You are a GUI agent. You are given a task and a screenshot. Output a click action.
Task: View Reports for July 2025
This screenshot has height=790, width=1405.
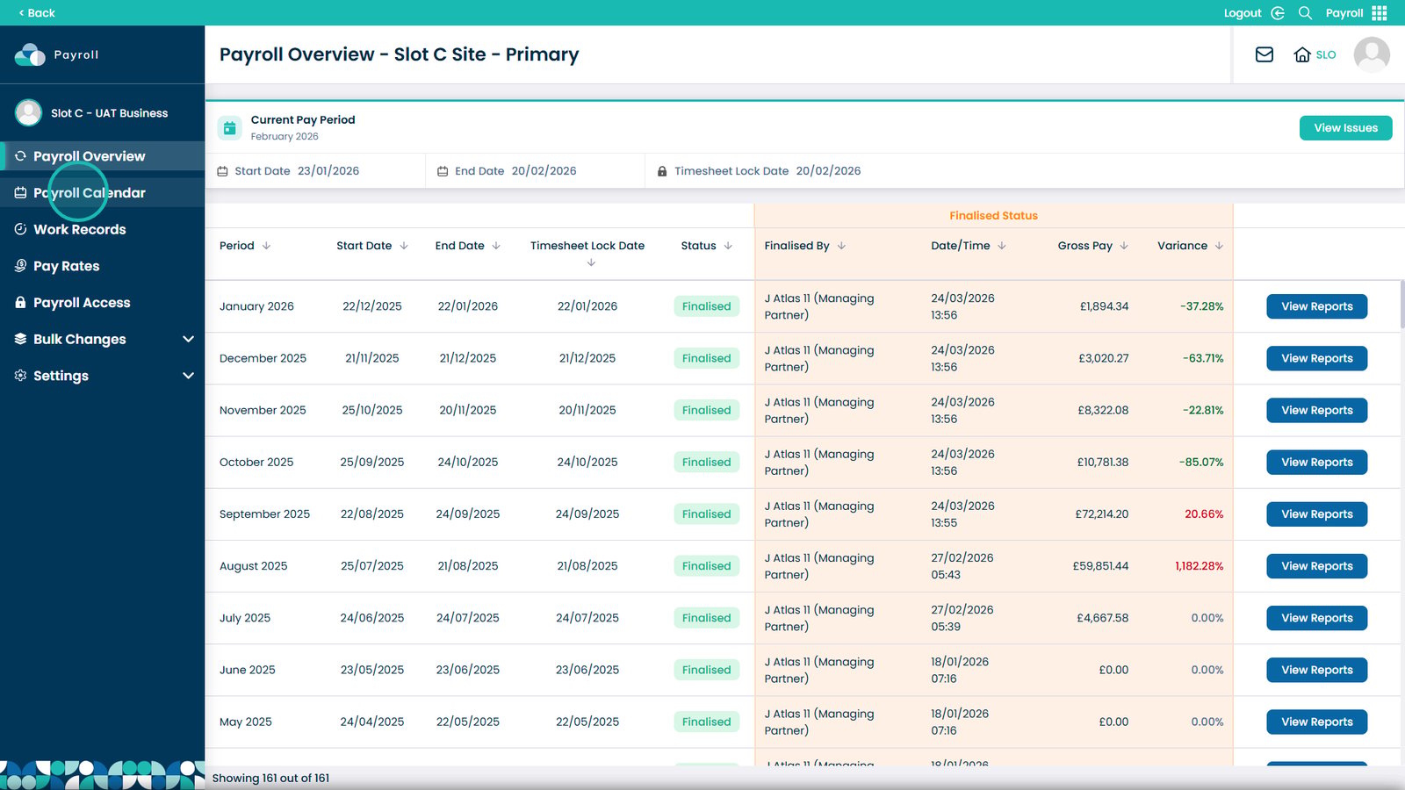[x=1316, y=618]
